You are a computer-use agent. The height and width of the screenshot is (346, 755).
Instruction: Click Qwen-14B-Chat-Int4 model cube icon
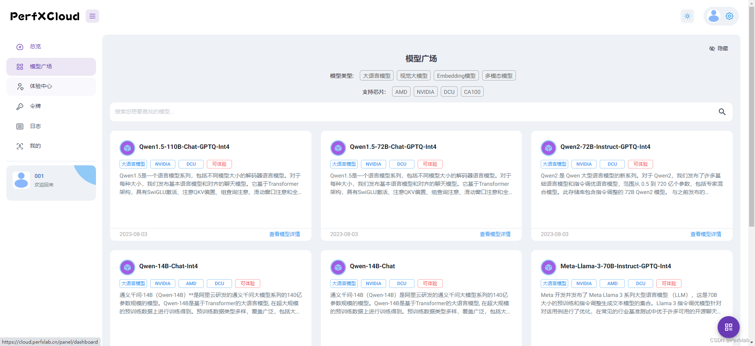click(x=127, y=267)
